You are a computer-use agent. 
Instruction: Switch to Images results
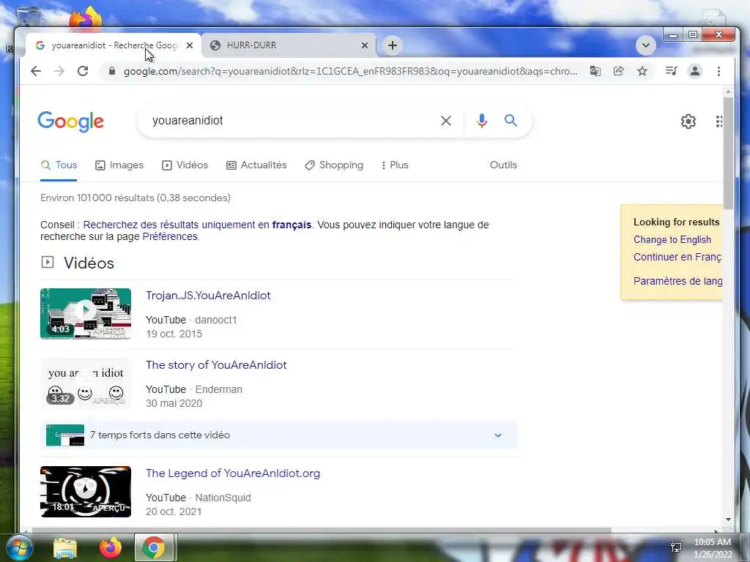119,165
